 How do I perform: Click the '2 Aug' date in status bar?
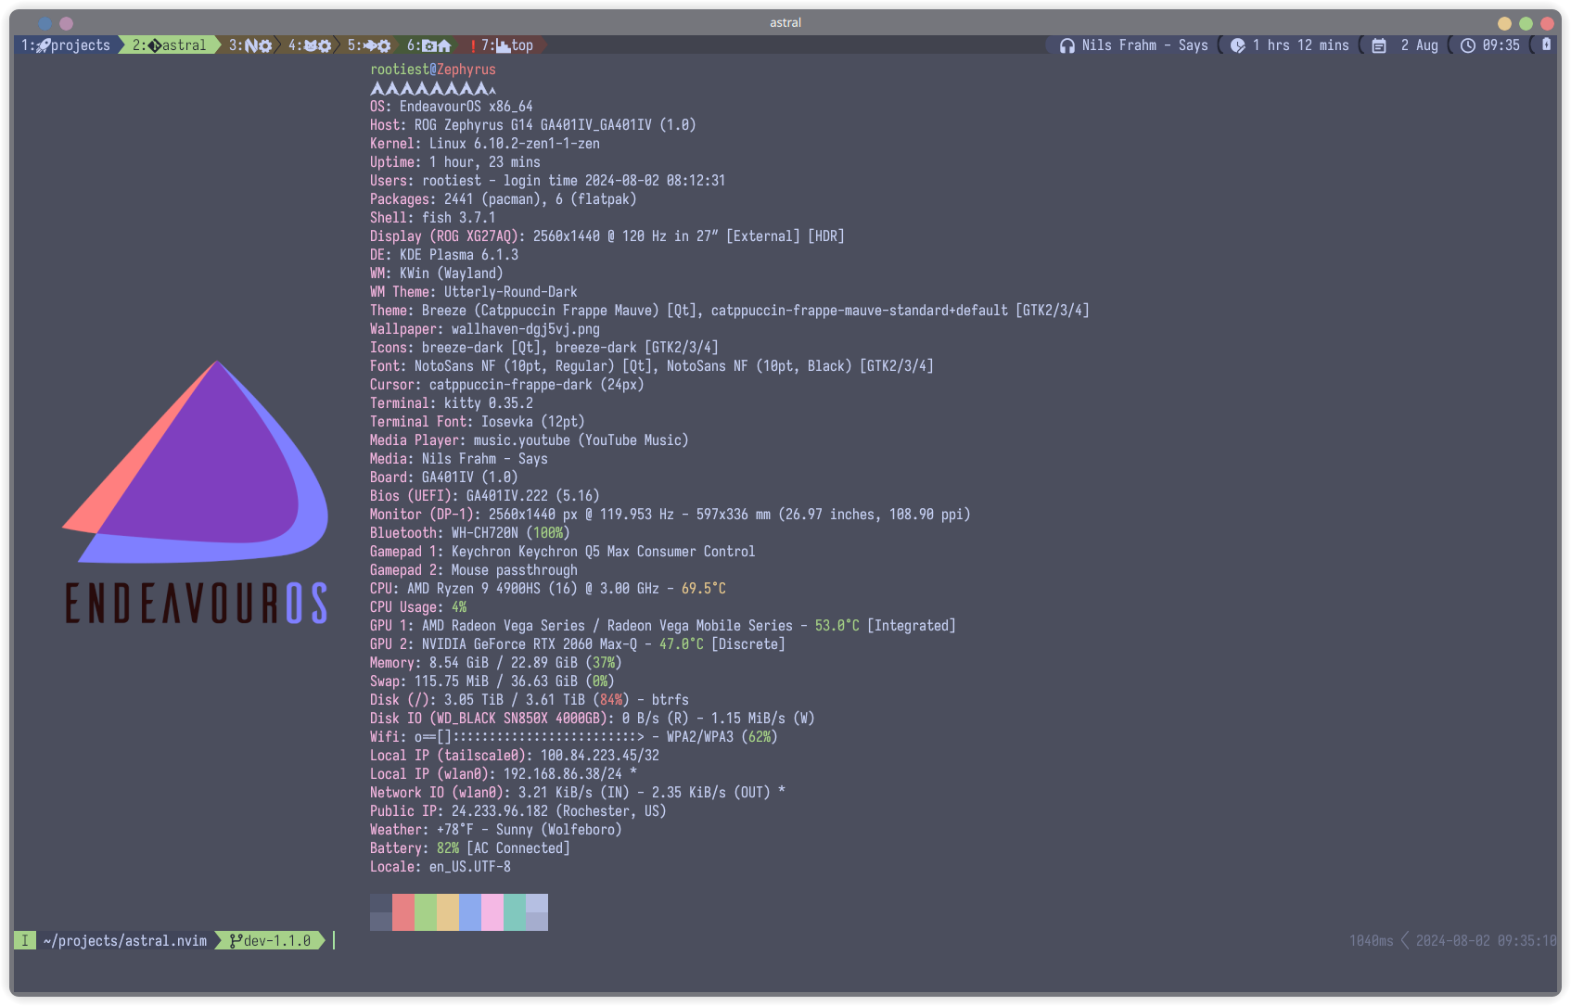[x=1419, y=45]
